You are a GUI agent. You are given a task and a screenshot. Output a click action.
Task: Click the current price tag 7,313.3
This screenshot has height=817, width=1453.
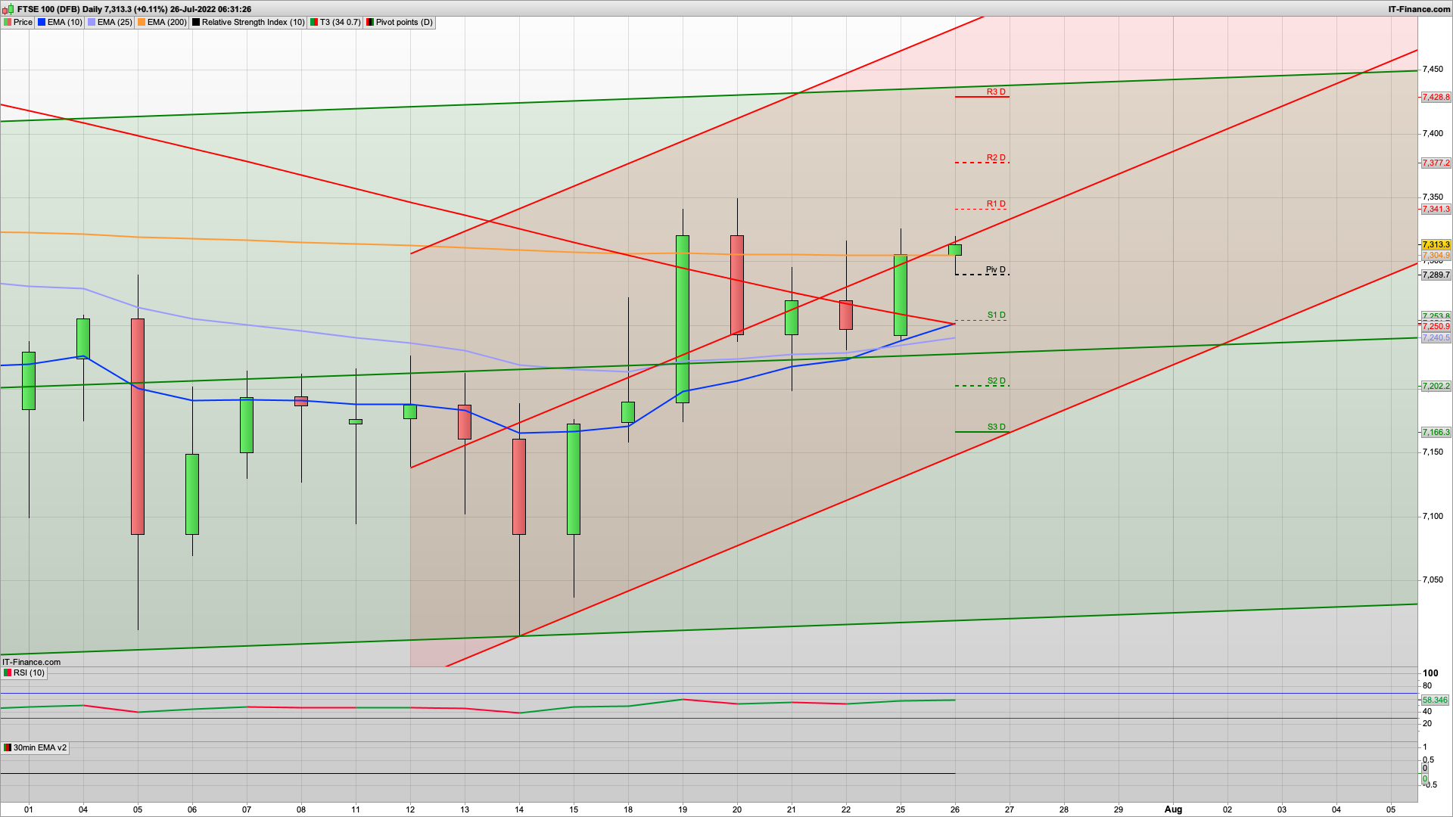tap(1436, 244)
